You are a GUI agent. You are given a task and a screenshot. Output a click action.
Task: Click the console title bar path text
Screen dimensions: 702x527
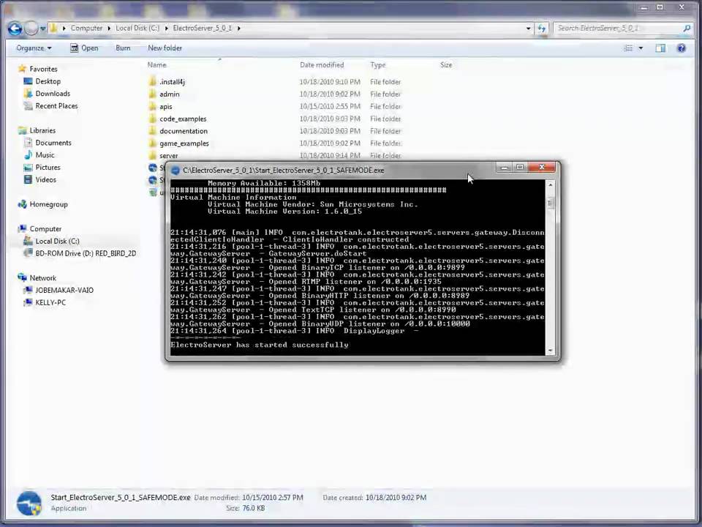pos(284,171)
